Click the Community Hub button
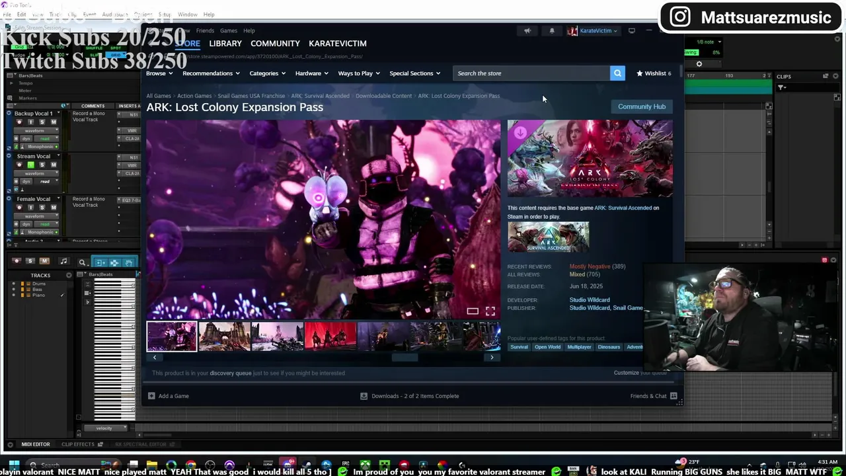Screen dimensions: 846x476 (642, 106)
